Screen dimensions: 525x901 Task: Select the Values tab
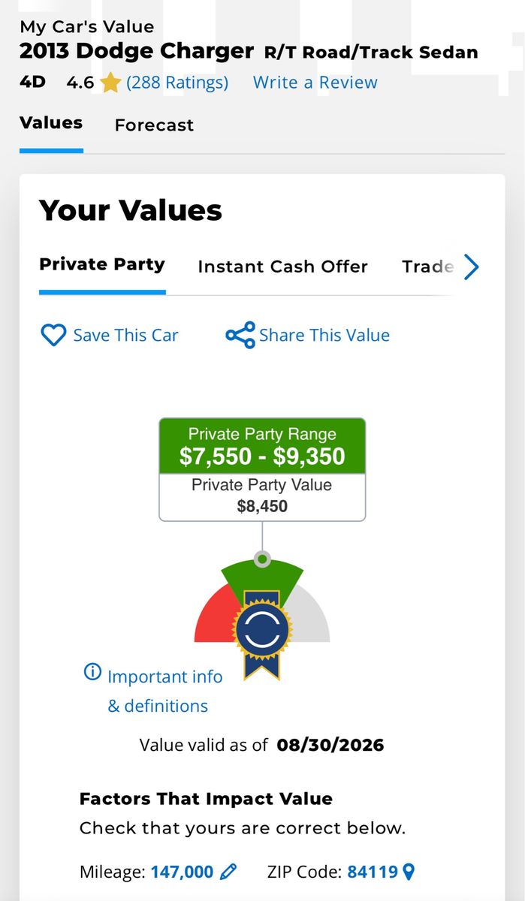(51, 123)
